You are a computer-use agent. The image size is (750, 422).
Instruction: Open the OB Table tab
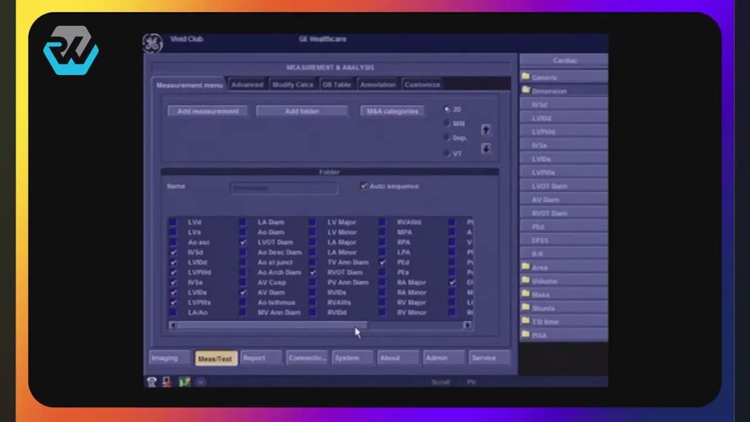coord(337,84)
